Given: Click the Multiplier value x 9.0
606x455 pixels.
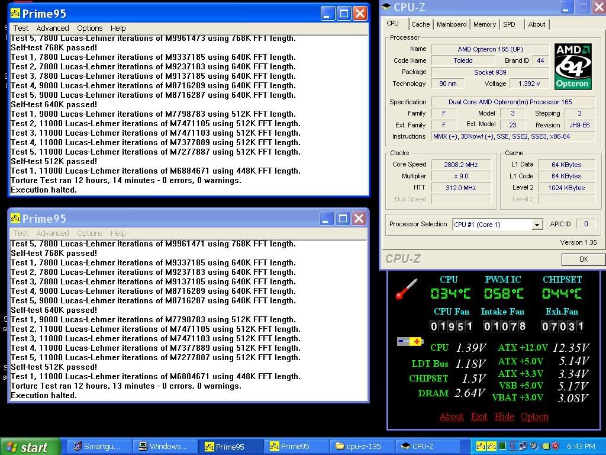Looking at the screenshot, I should [x=461, y=176].
